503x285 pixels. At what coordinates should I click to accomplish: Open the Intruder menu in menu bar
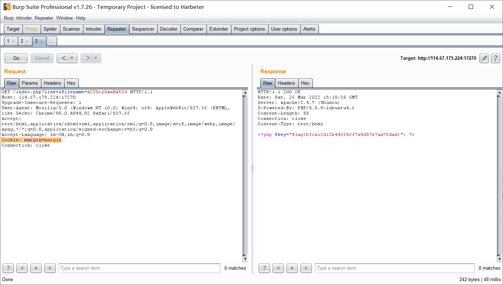pyautogui.click(x=24, y=18)
